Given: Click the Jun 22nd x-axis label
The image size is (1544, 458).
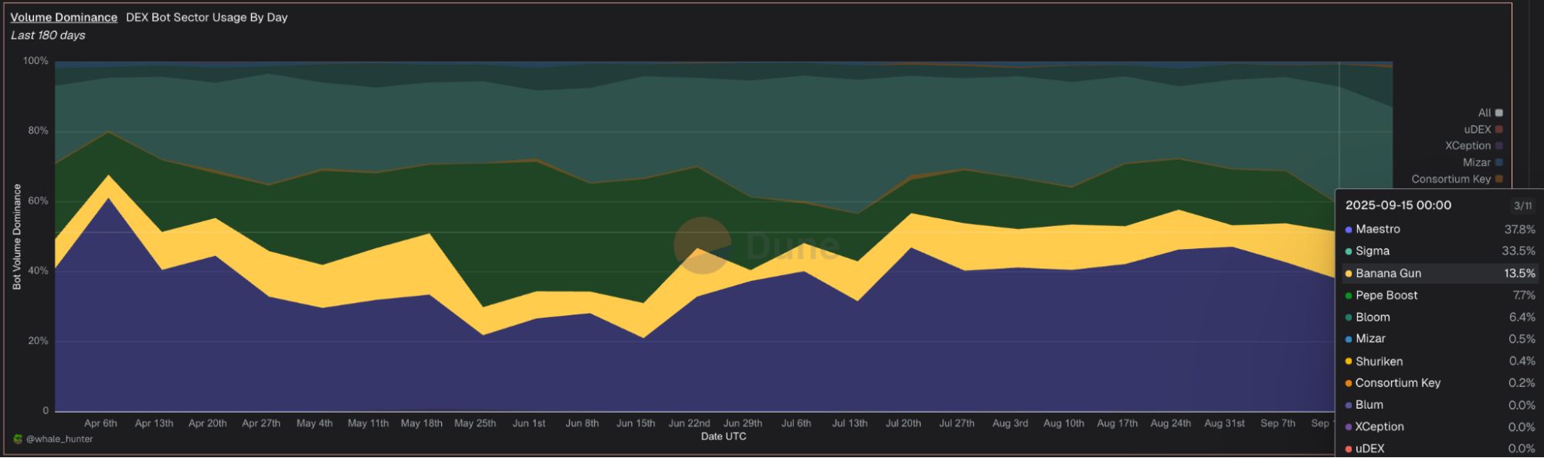Looking at the screenshot, I should 689,423.
